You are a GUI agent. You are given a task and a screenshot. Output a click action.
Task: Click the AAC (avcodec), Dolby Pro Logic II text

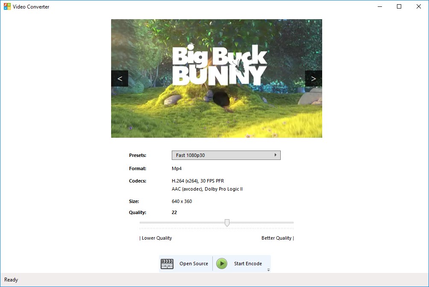207,189
